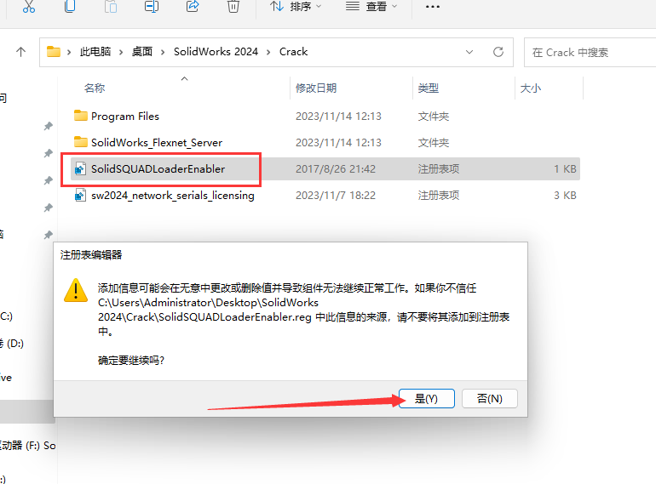Click the Delete trash can icon
Screen dimensions: 656x484
point(233,7)
